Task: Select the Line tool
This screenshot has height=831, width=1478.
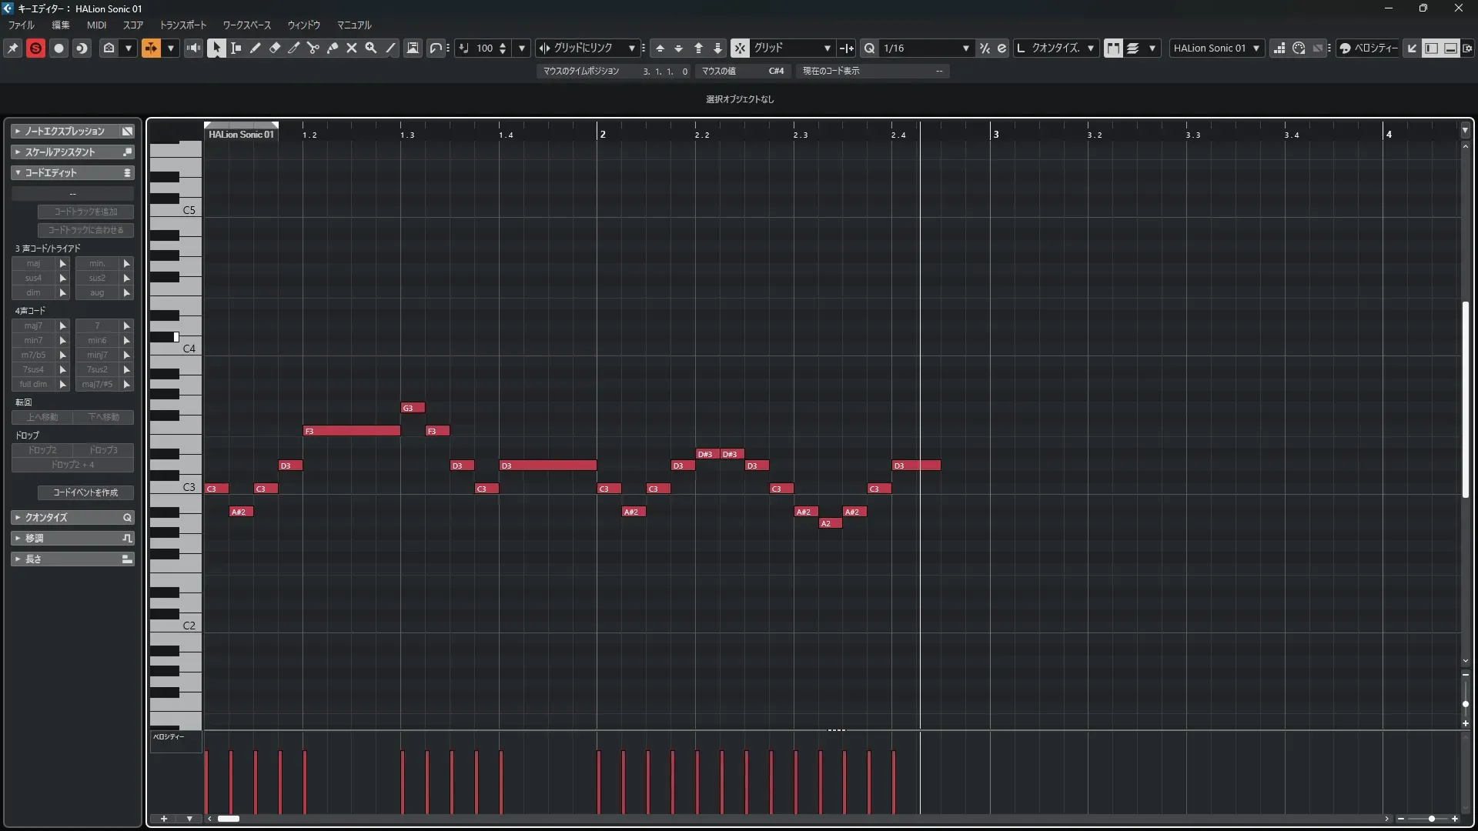Action: (390, 48)
